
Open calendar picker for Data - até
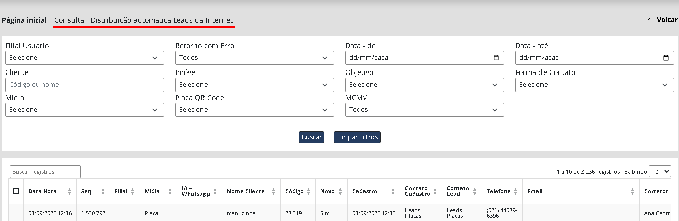[x=666, y=58]
